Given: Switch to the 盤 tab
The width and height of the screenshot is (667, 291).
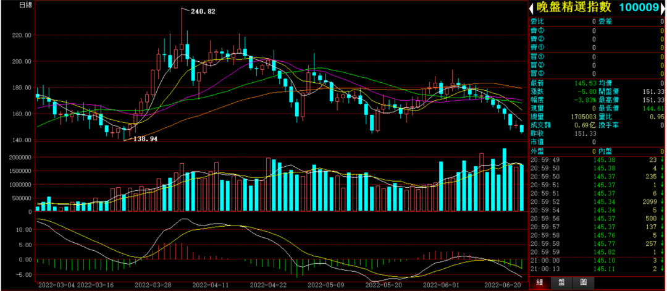Looking at the screenshot, I should [561, 282].
